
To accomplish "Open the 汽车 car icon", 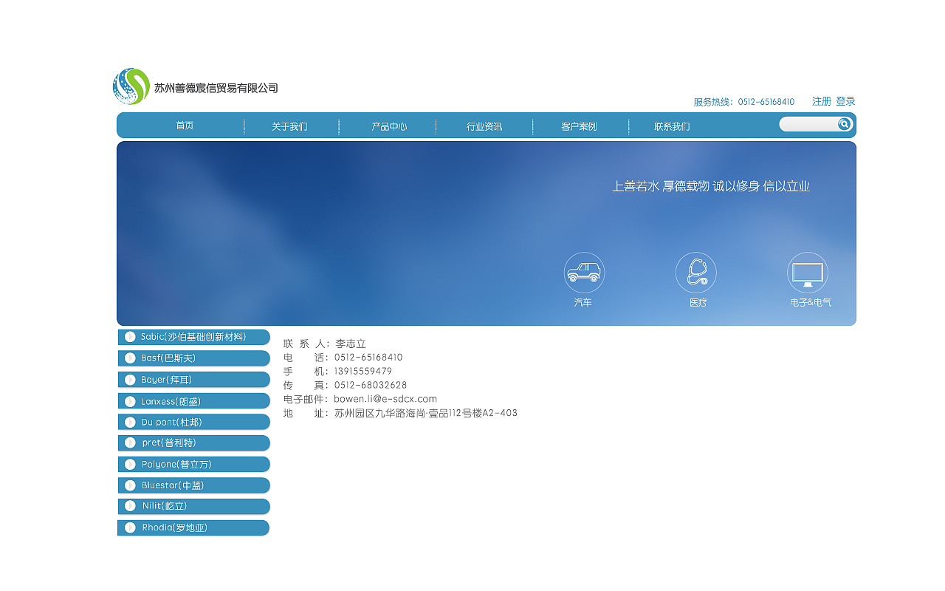I will click(584, 273).
